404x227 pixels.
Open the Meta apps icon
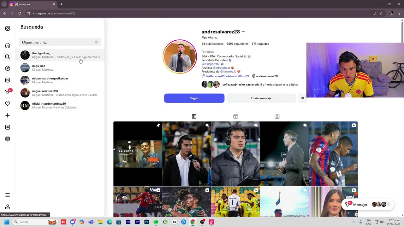tap(8, 207)
